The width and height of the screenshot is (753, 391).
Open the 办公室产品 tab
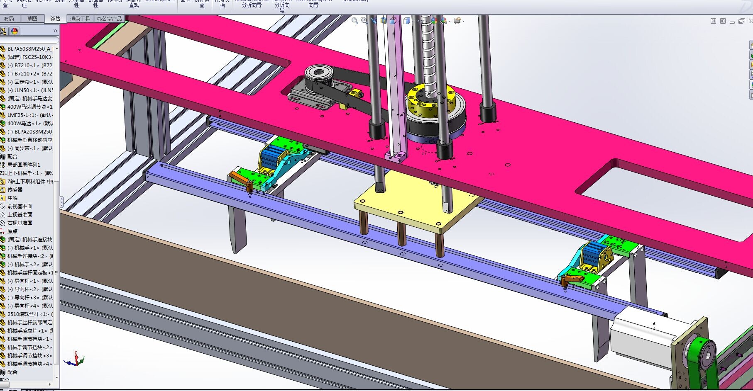tap(109, 19)
